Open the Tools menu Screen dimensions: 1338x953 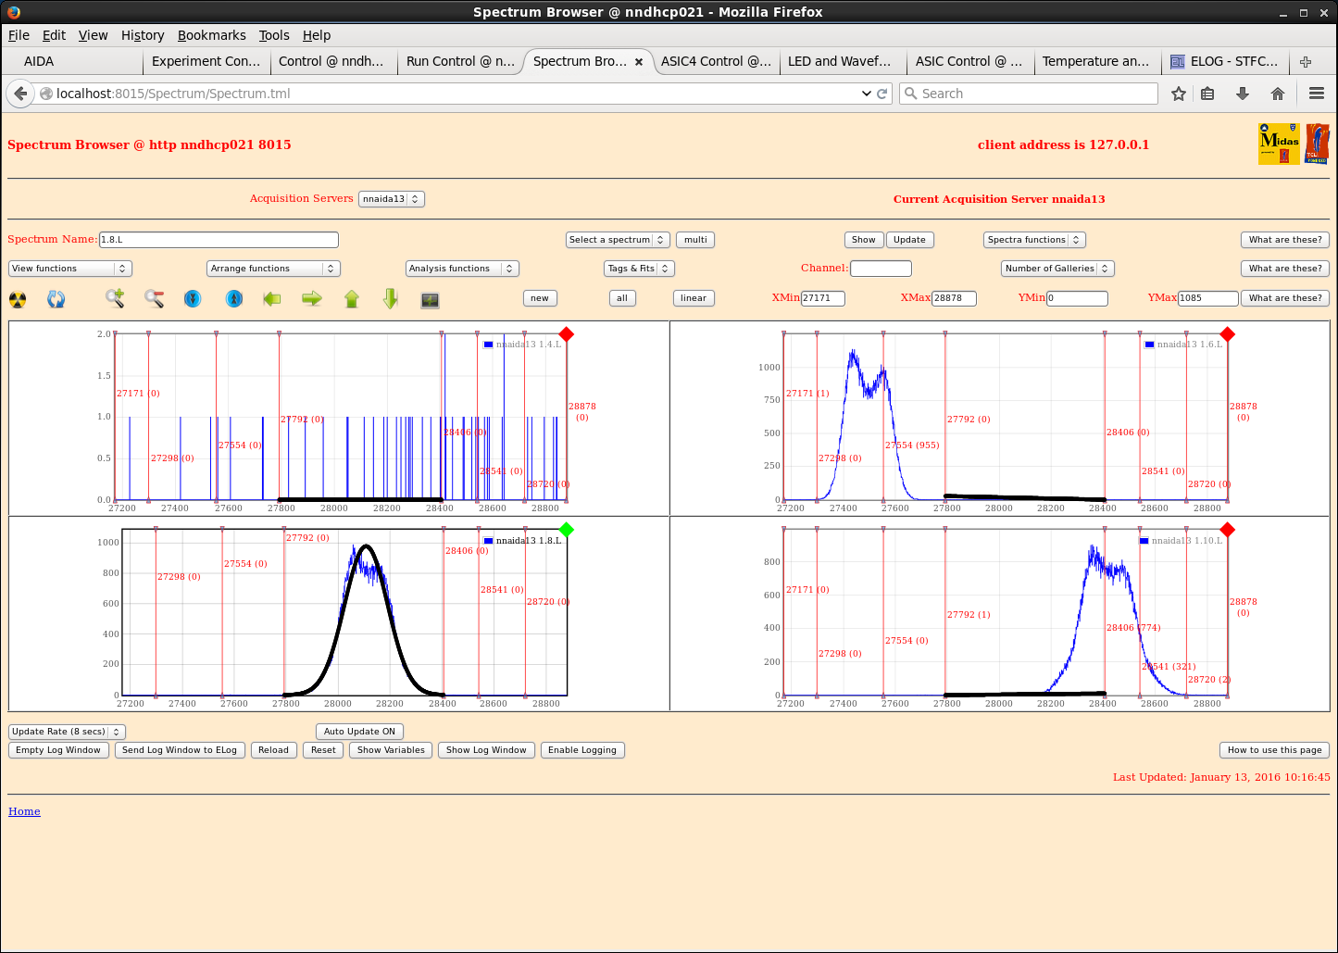click(x=274, y=35)
